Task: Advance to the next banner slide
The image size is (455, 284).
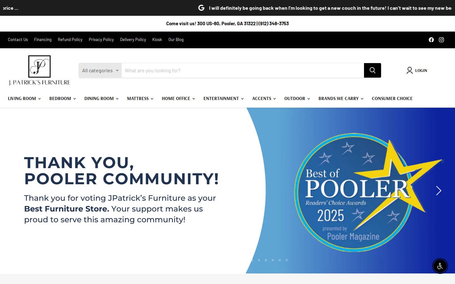Action: click(439, 191)
